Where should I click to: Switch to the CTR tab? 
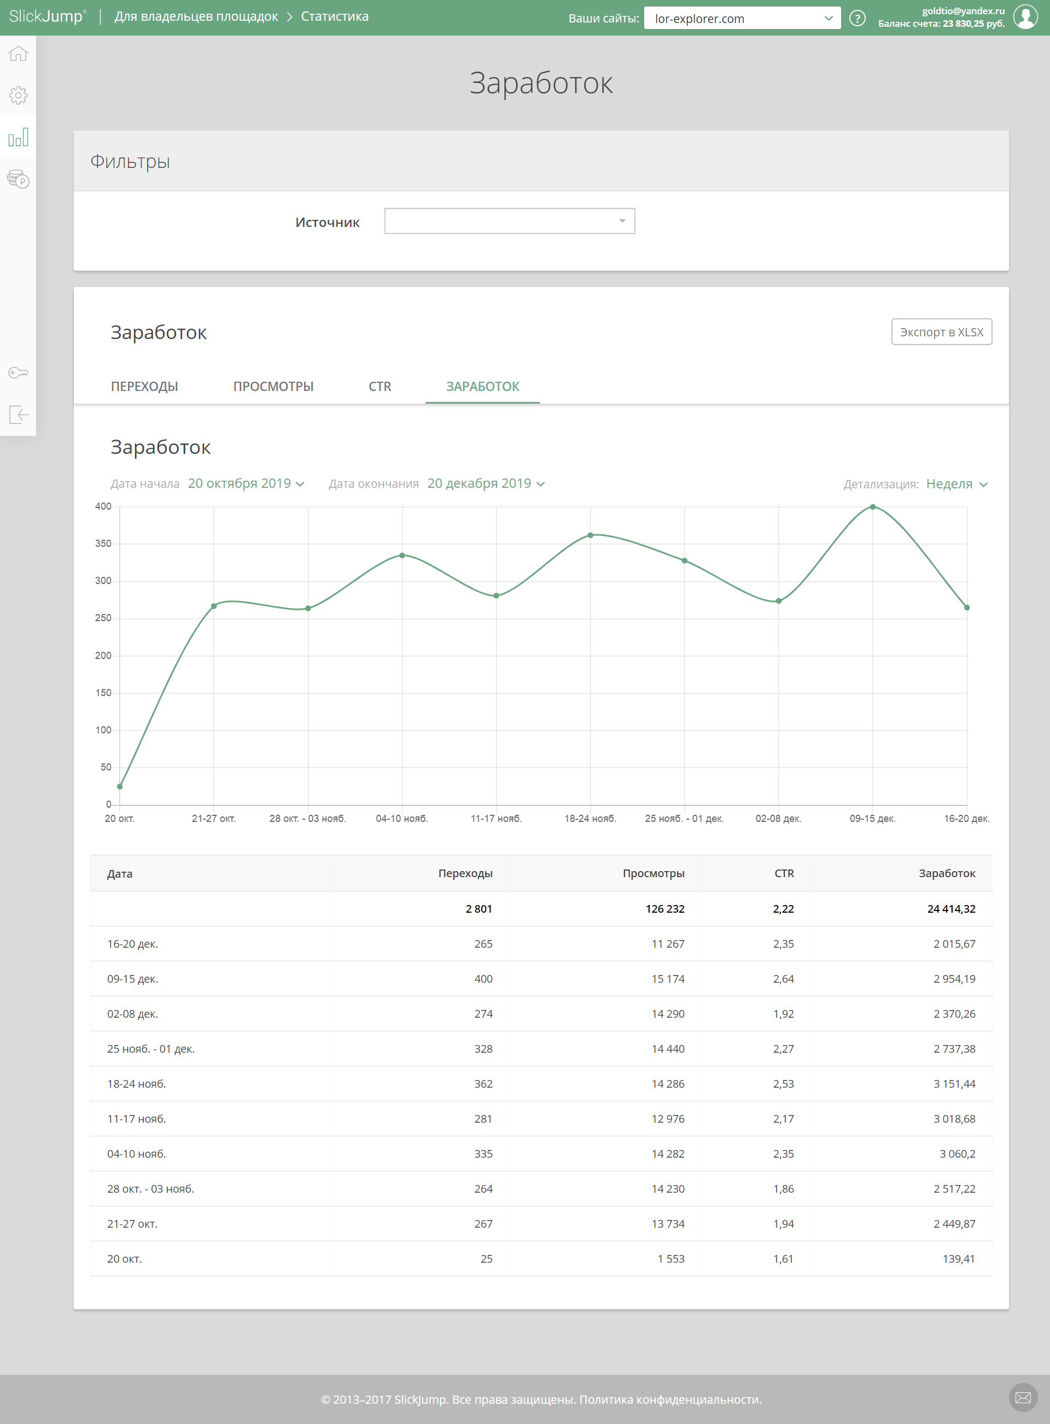[380, 386]
